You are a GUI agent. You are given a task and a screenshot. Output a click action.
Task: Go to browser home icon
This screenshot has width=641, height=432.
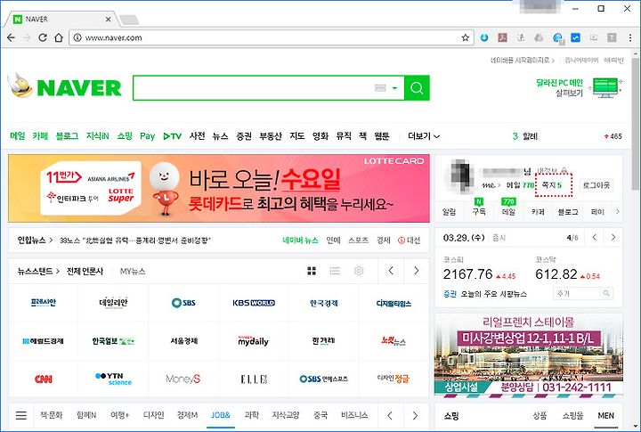coord(59,37)
